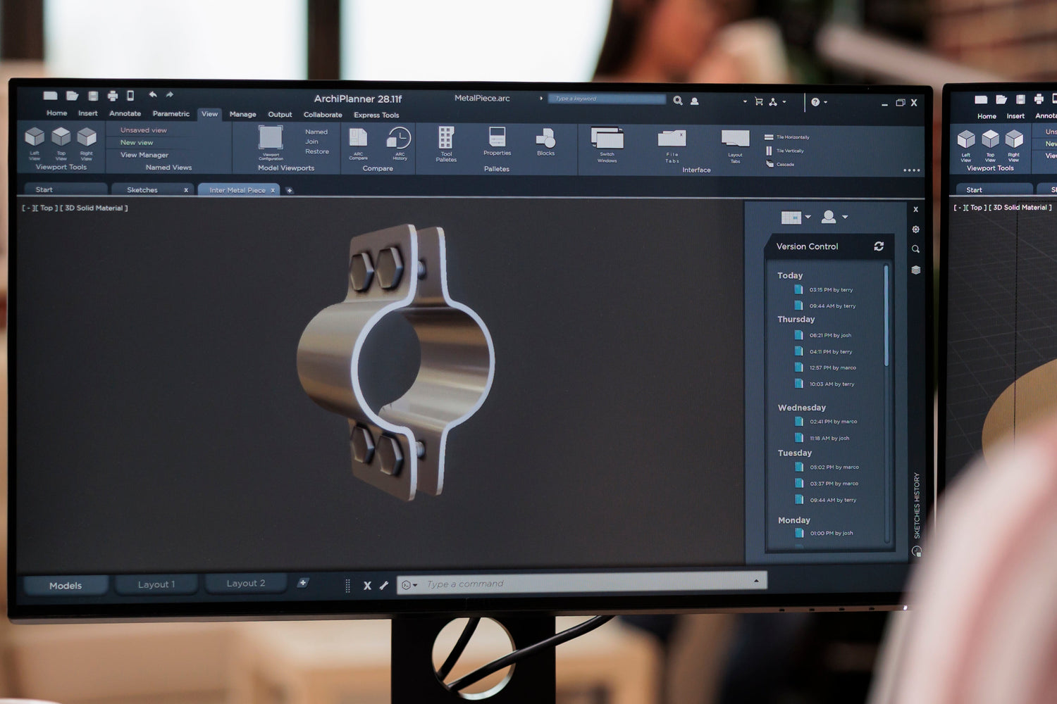Tile windows horizontally
The width and height of the screenshot is (1057, 704).
787,137
